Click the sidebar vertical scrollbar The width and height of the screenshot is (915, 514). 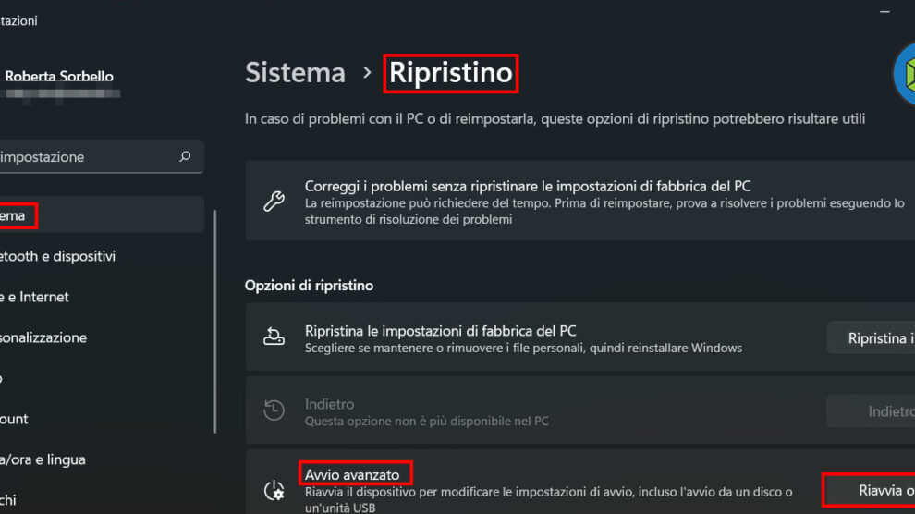coord(215,324)
